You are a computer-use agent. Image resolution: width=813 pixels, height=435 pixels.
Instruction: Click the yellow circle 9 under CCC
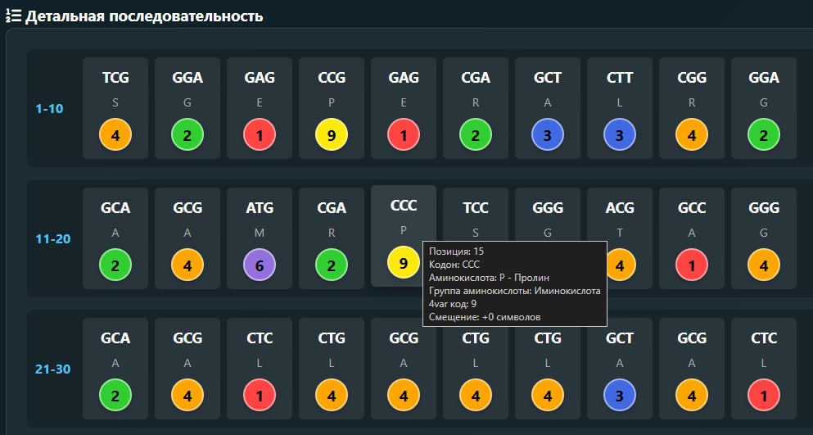(404, 262)
